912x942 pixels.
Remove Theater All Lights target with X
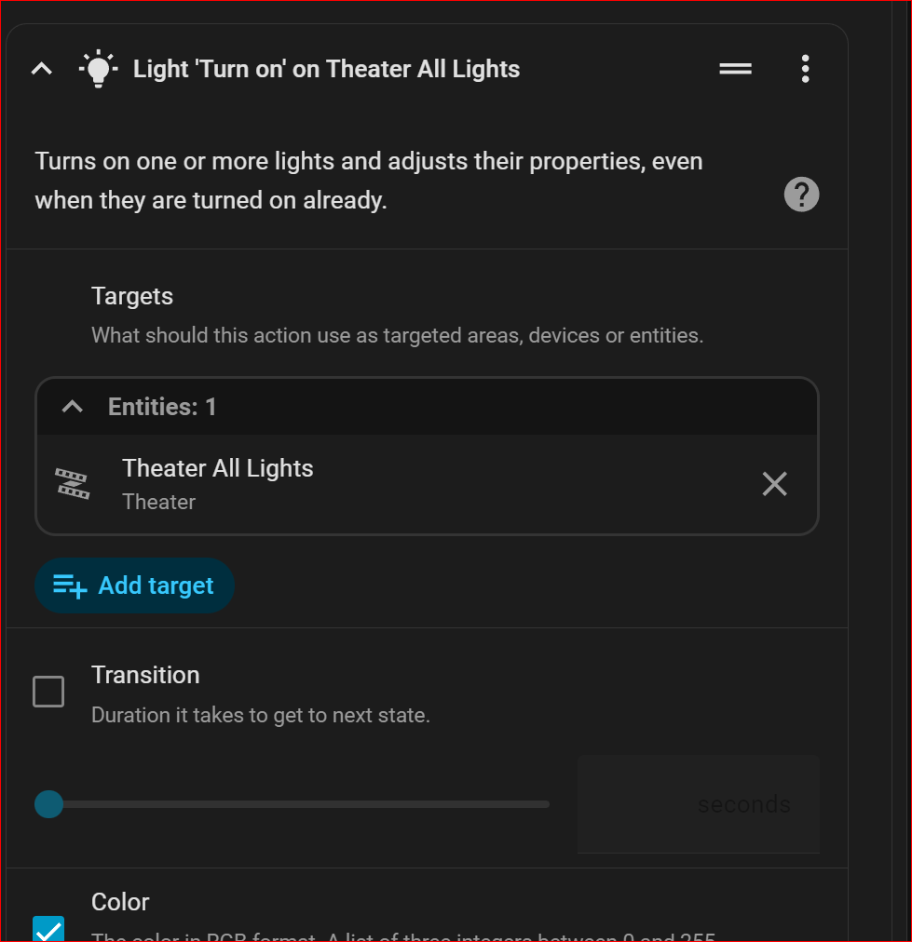pyautogui.click(x=774, y=484)
